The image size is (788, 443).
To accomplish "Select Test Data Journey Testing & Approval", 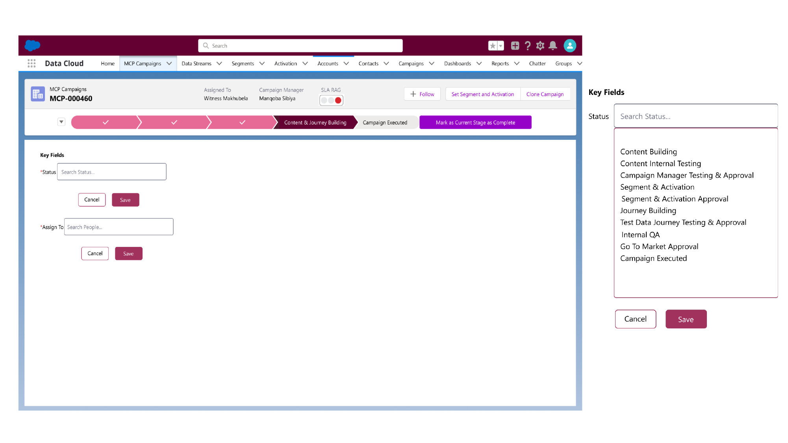I will (683, 222).
